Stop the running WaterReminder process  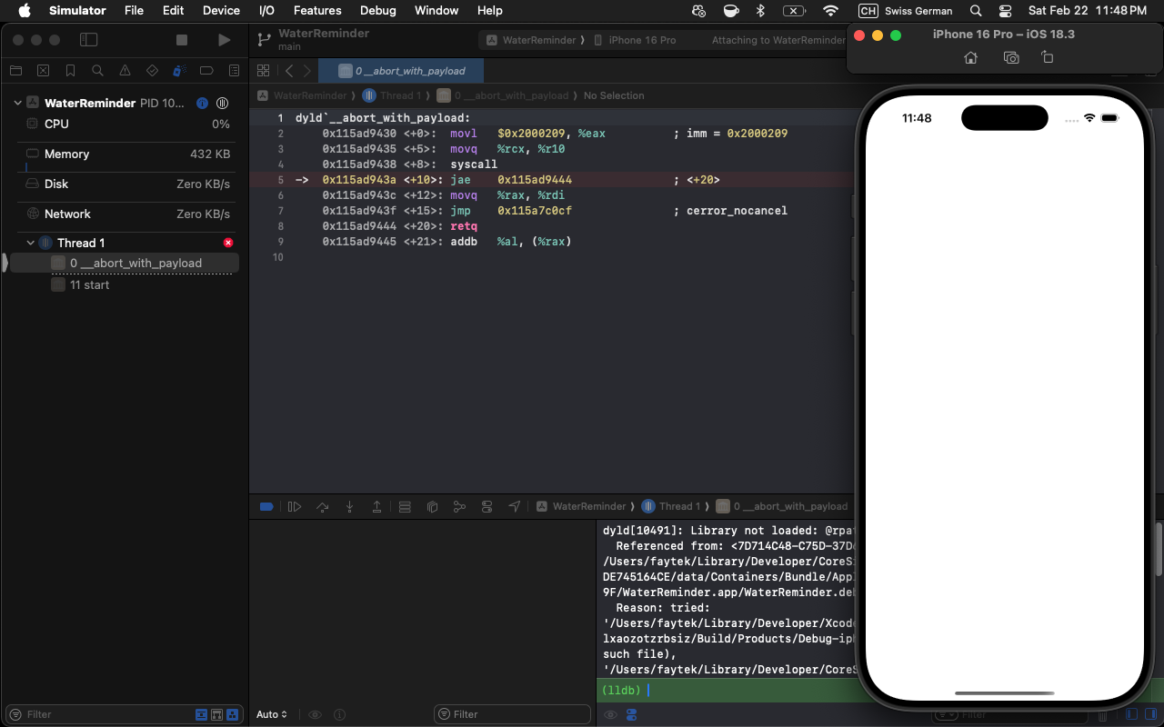pyautogui.click(x=182, y=40)
